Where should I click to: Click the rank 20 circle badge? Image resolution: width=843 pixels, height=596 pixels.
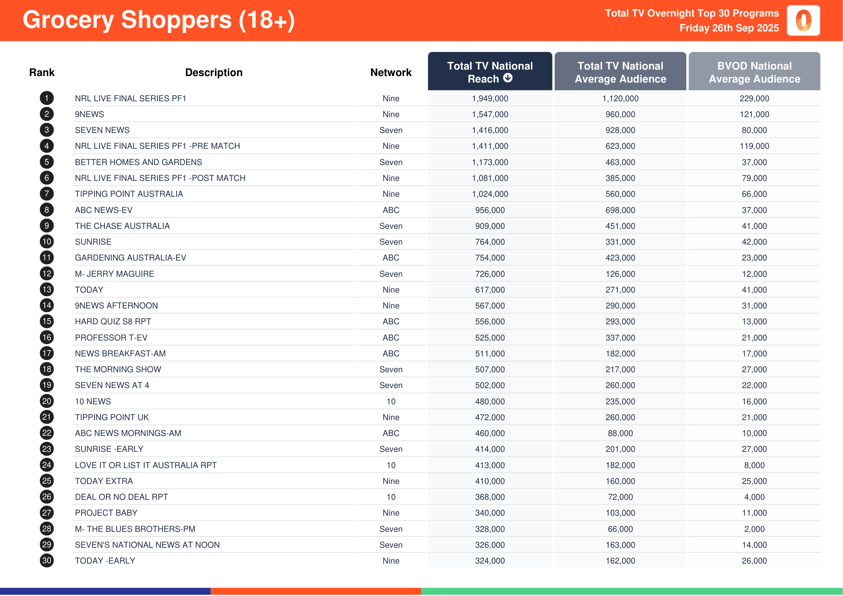[46, 401]
